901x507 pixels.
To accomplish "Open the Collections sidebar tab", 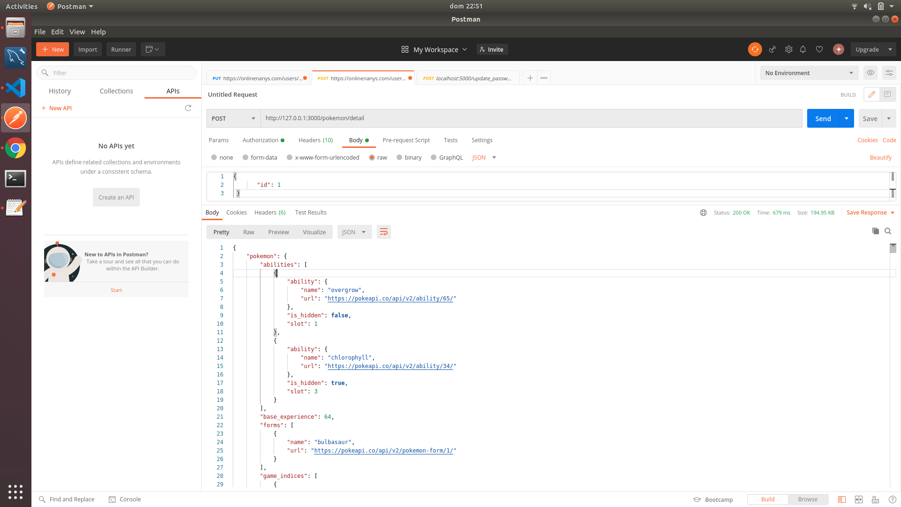I will (116, 91).
